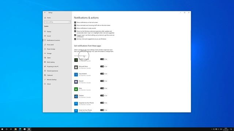Open Home from the Settings sidebar
Screen dimensions: 234x131
(49, 18)
